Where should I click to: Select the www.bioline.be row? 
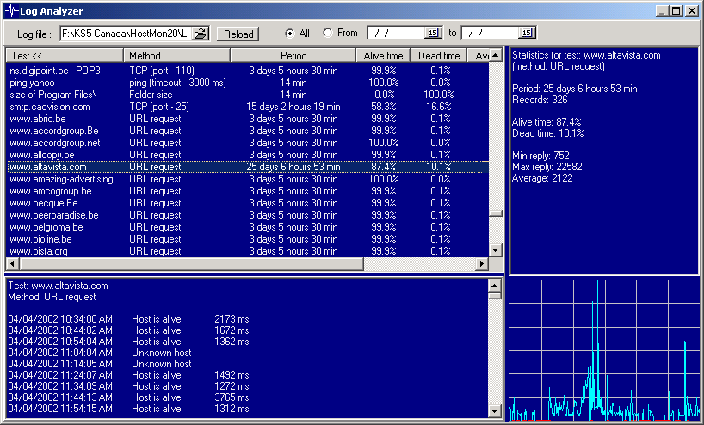coord(248,240)
